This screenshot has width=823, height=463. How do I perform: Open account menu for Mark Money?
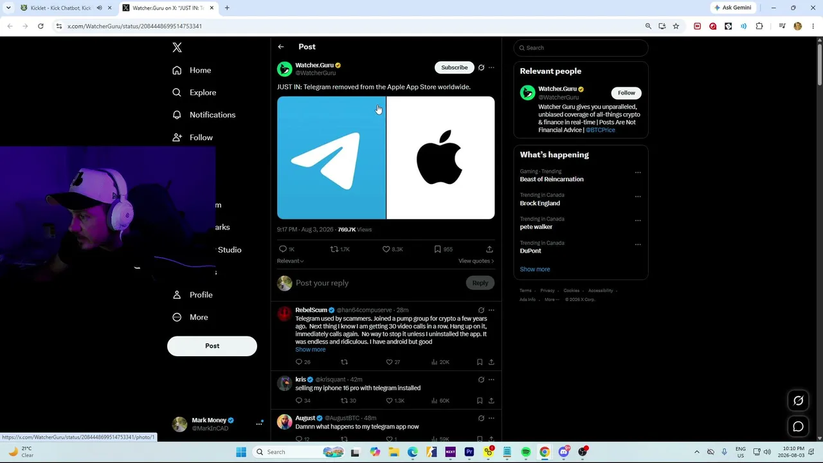point(215,424)
